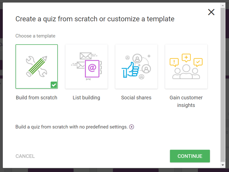This screenshot has height=172, width=229.
Task: Cancel the quiz creation dialog
Action: 25,156
